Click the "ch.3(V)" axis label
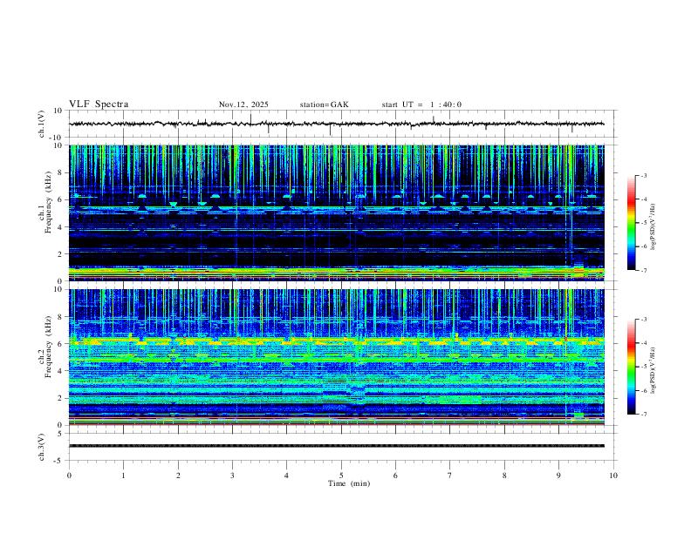 click(x=42, y=447)
